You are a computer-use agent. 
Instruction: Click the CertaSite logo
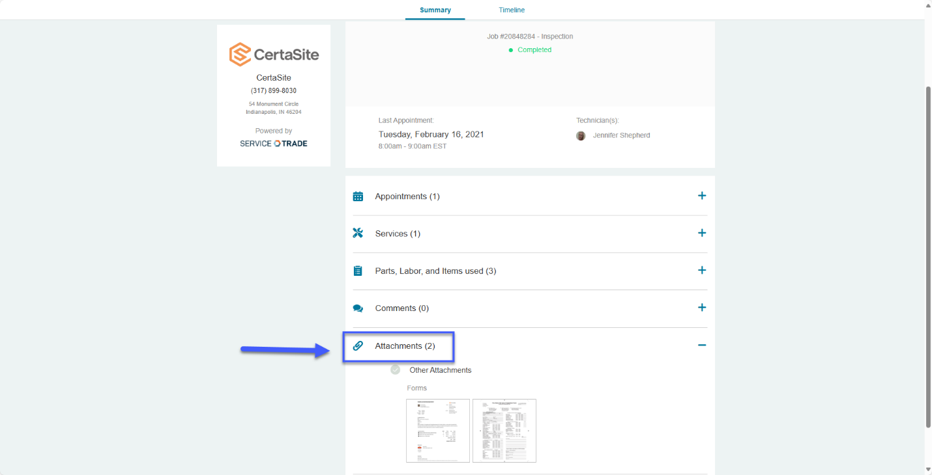273,54
